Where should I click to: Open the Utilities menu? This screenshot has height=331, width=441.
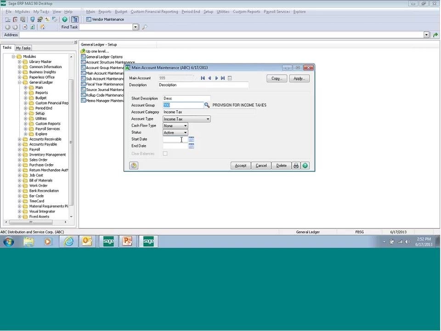[x=223, y=11]
